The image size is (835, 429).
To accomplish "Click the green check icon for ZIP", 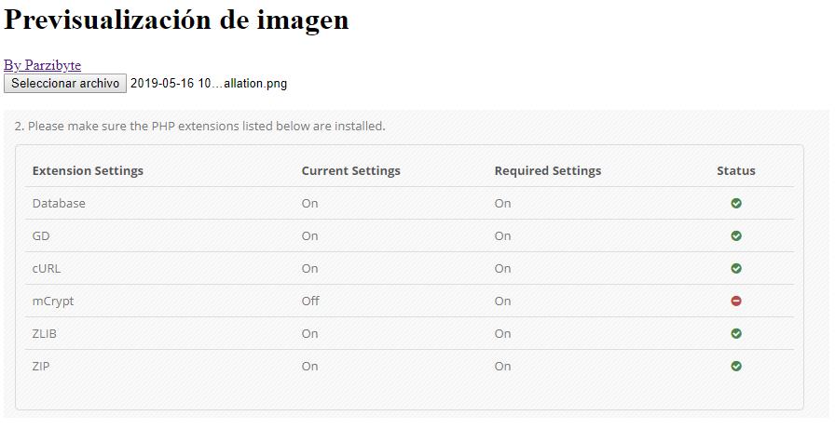I will point(736,366).
